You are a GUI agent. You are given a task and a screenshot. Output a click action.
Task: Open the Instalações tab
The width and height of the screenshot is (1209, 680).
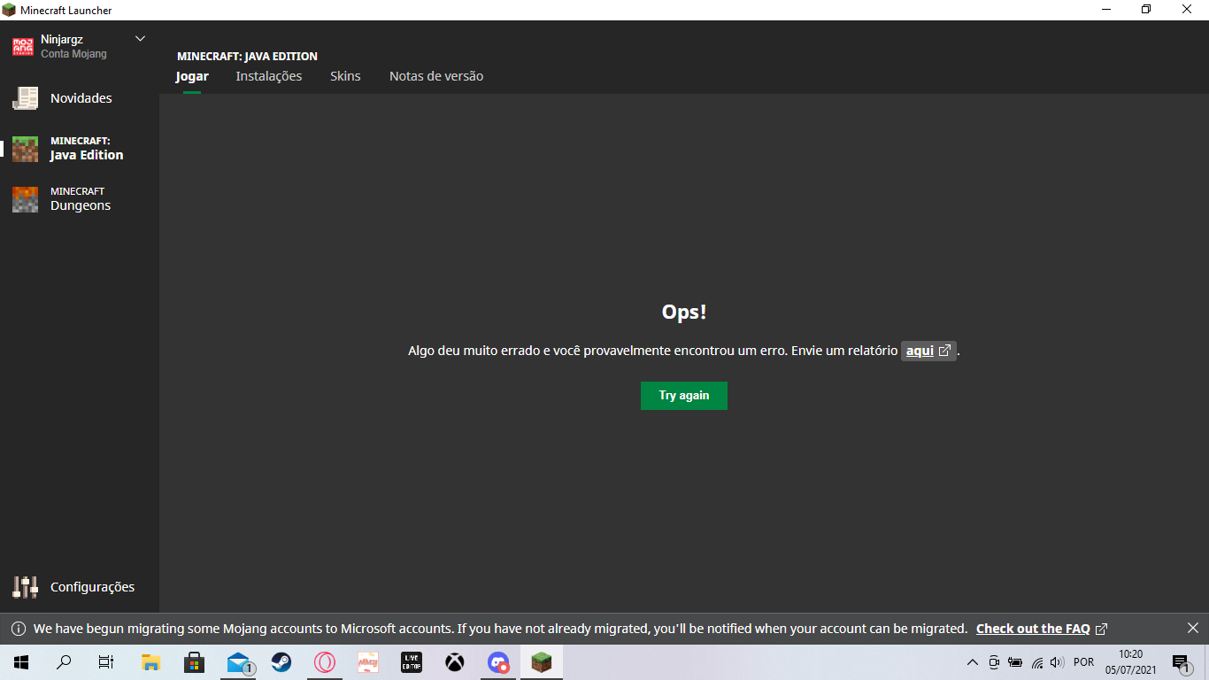click(x=269, y=76)
